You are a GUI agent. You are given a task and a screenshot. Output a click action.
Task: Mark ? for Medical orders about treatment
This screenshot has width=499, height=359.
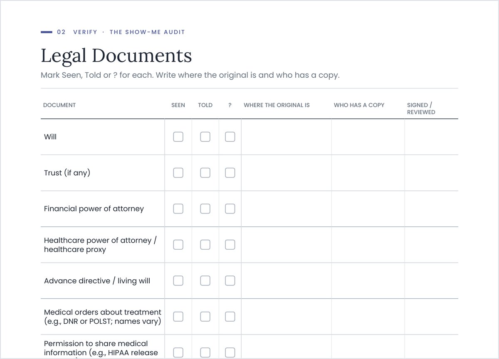[x=230, y=317]
